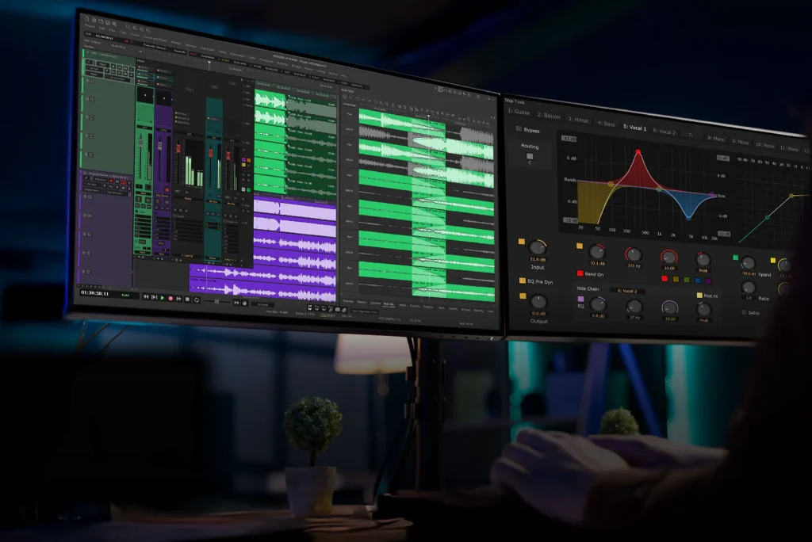Toggle the Post FX checkbox
Viewport: 812px width, 542px height.
click(699, 295)
